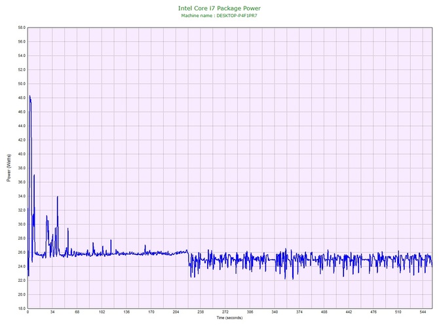Click the 56.0 y-axis value

click(x=22, y=42)
